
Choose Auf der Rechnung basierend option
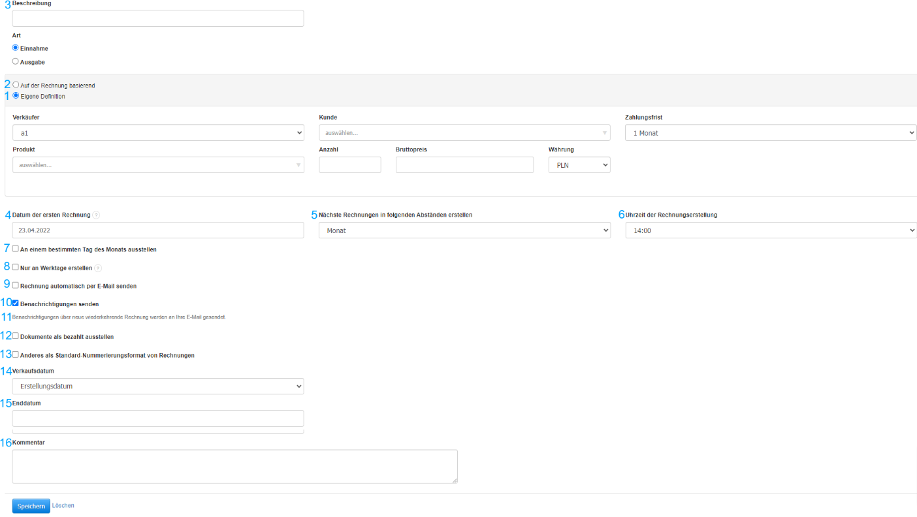coord(16,85)
